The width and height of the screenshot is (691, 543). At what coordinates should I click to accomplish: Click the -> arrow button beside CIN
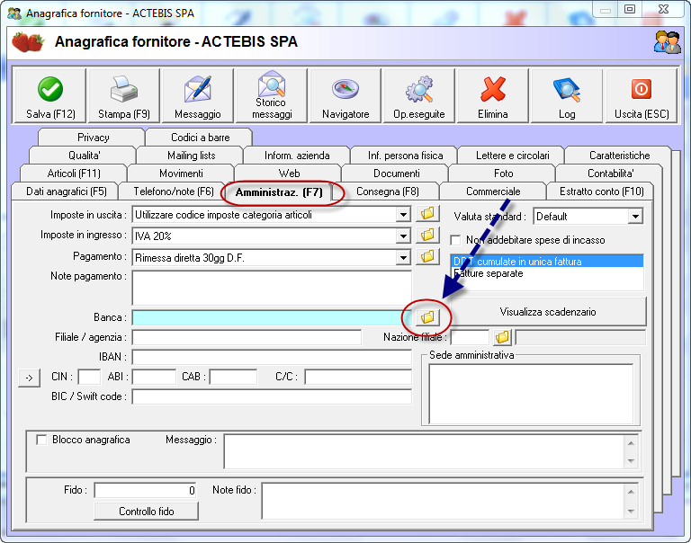[29, 378]
